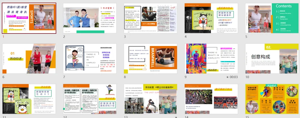Click slide number 2 label
The height and width of the screenshot is (118, 300).
(64, 37)
